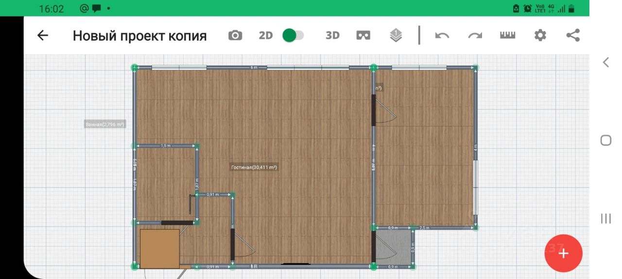Viewport: 622px width, 279px height.
Task: Toggle the 2D/3D view switch
Action: point(293,35)
